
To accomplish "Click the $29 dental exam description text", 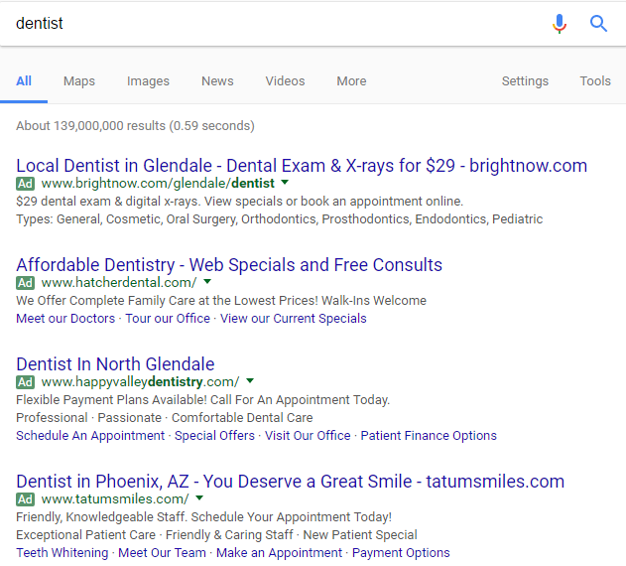I will coord(239,201).
